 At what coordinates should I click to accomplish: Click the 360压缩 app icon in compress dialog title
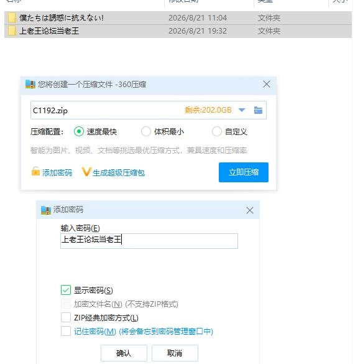(30, 84)
